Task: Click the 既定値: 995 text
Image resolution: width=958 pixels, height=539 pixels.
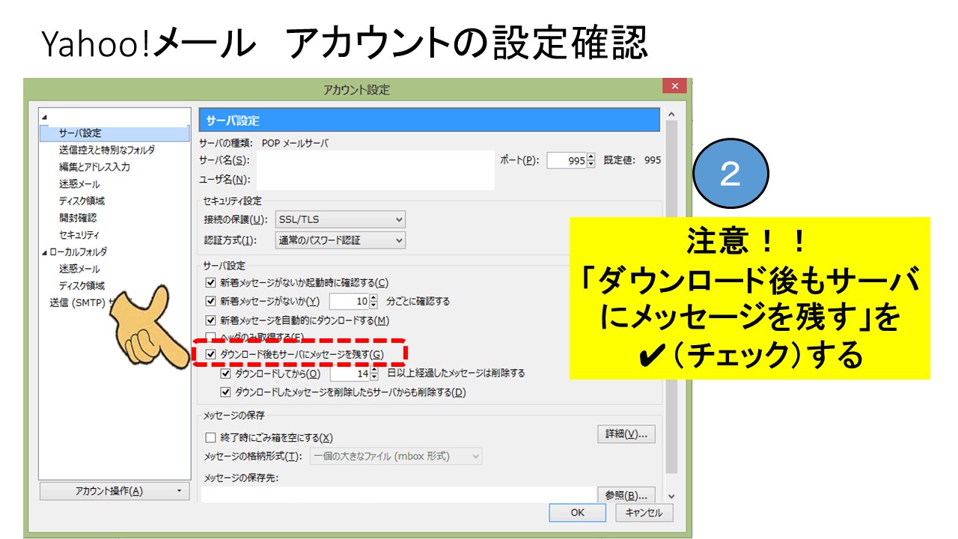Action: (632, 160)
